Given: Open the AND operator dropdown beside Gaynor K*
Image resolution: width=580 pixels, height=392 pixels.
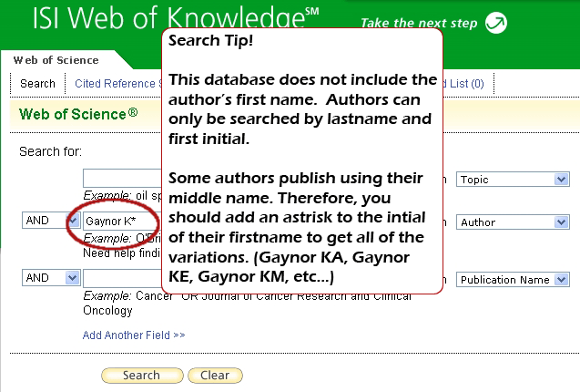Looking at the screenshot, I should 51,221.
